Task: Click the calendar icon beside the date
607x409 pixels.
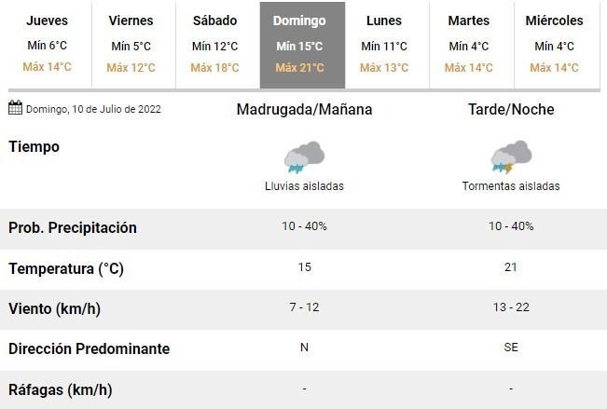Action: [x=15, y=108]
